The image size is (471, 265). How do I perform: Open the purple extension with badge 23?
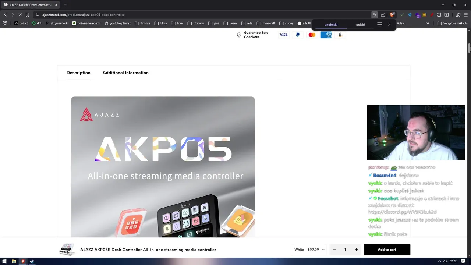417,15
